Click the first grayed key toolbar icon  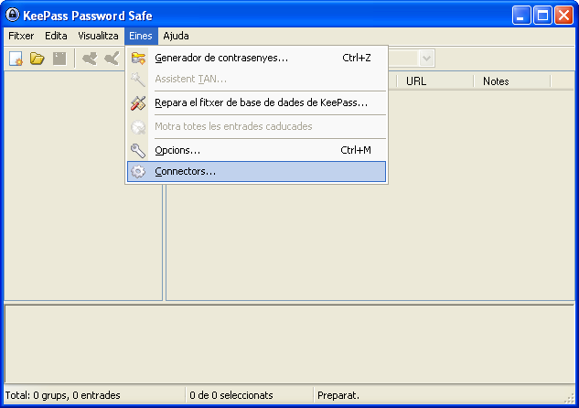point(90,59)
